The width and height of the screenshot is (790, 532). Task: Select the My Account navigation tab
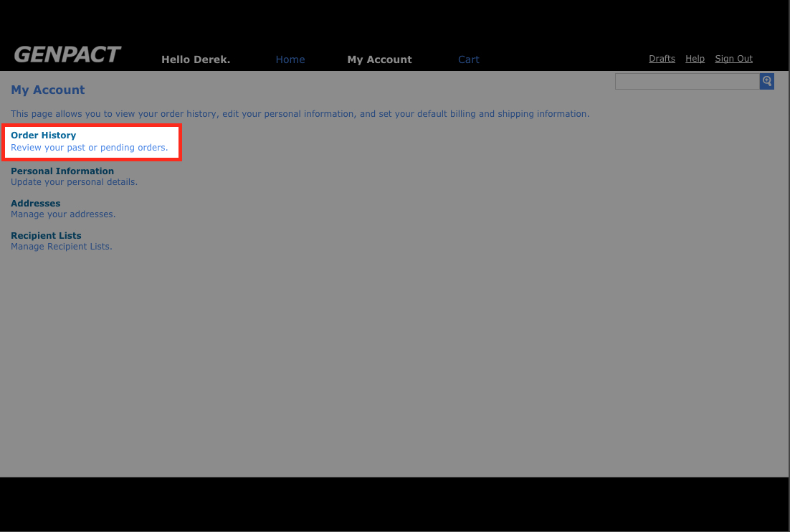click(379, 60)
